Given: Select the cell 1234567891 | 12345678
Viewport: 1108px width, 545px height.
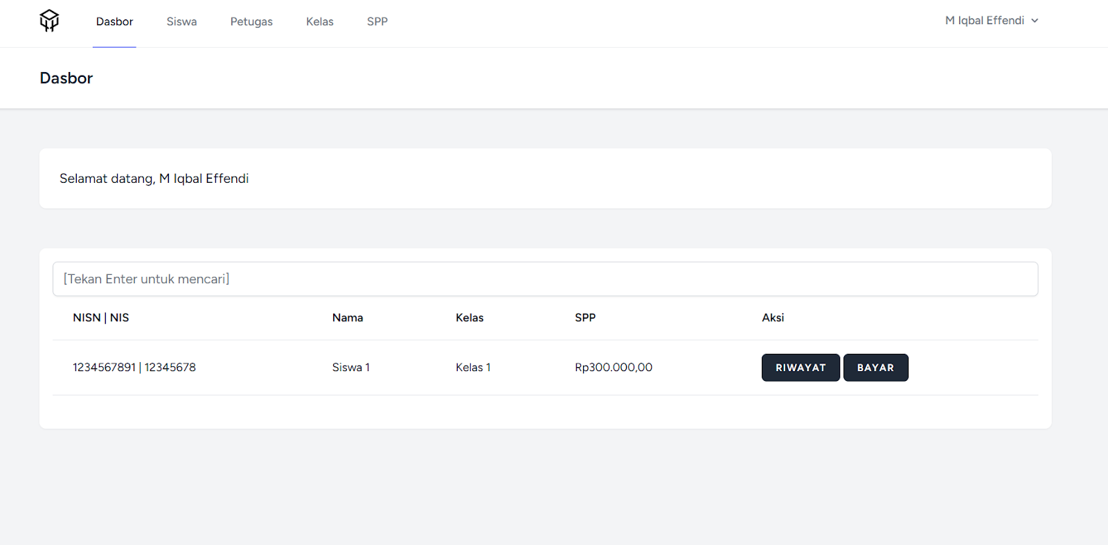Looking at the screenshot, I should 134,368.
